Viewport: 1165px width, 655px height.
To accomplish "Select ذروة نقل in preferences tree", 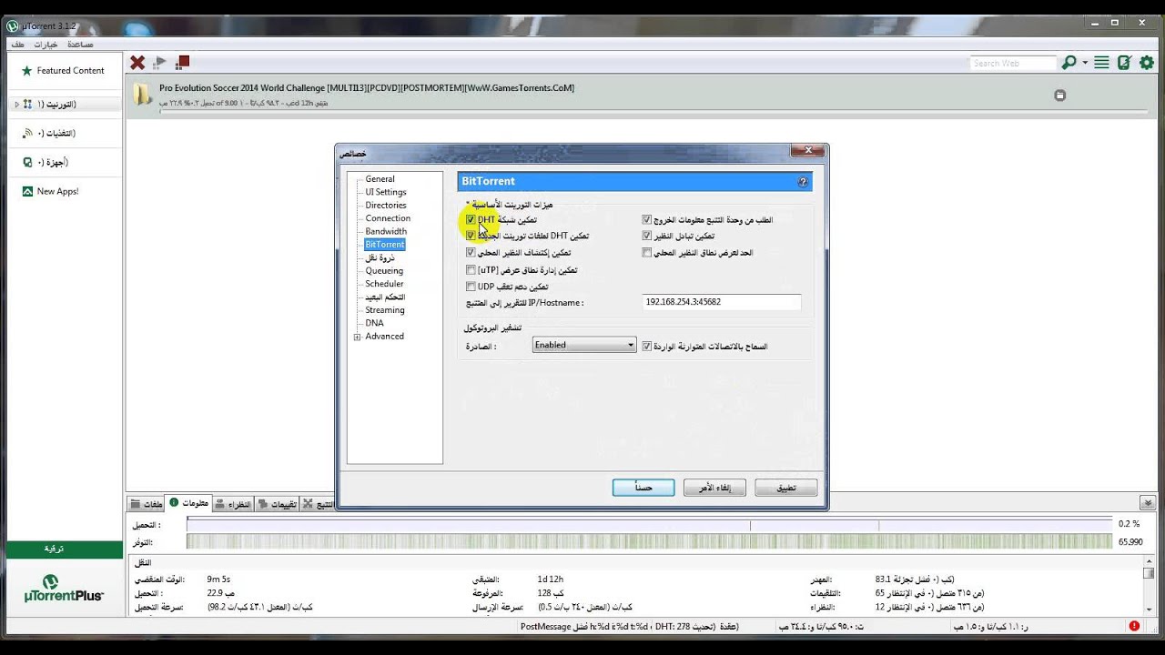I will (x=380, y=258).
